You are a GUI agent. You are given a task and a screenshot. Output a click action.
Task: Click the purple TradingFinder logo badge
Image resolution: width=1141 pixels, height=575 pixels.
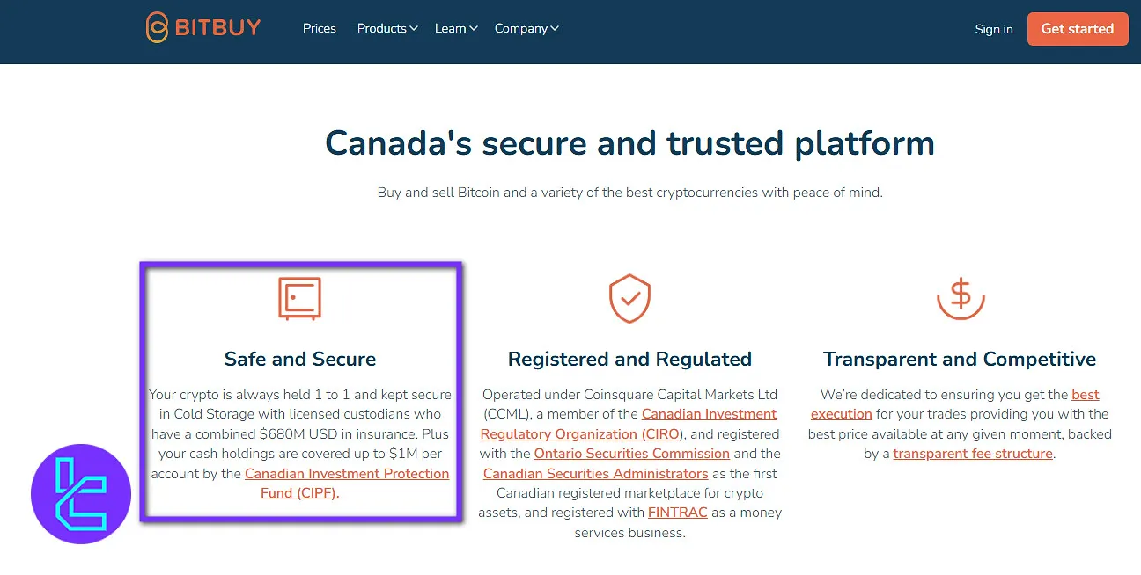(81, 493)
